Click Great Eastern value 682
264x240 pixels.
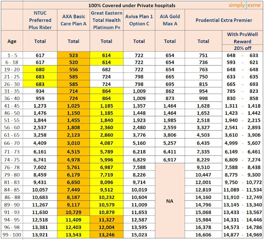pos(106,70)
